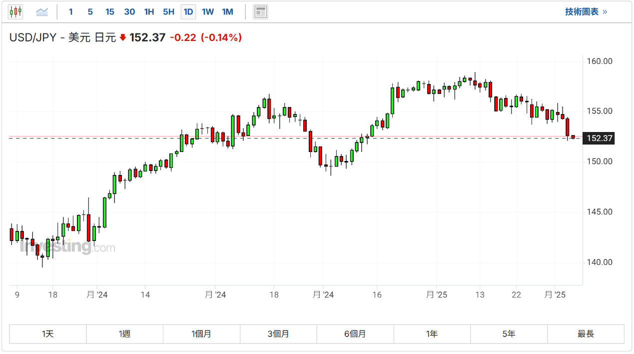Click the date label 13 on time axis
Viewport: 634px width, 354px height.
[x=480, y=295]
